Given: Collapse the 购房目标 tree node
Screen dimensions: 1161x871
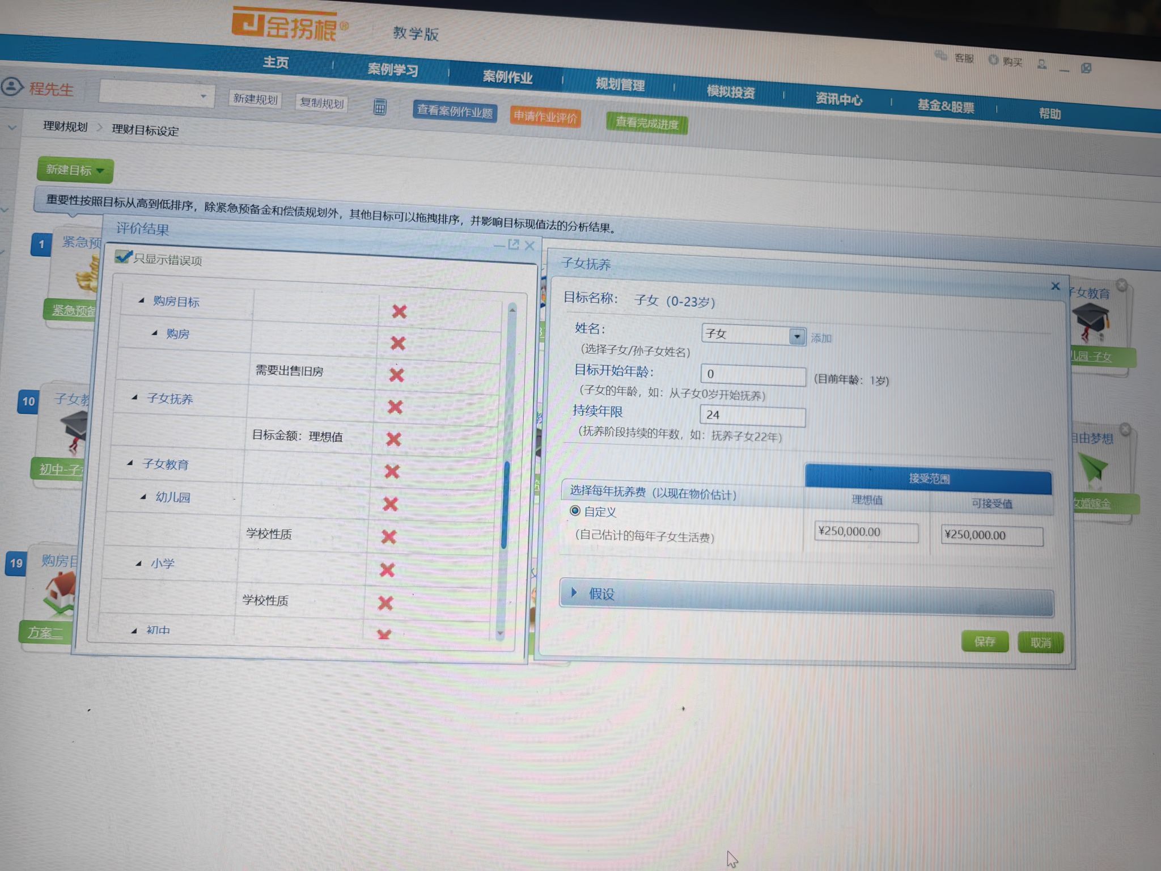Looking at the screenshot, I should pos(142,300).
